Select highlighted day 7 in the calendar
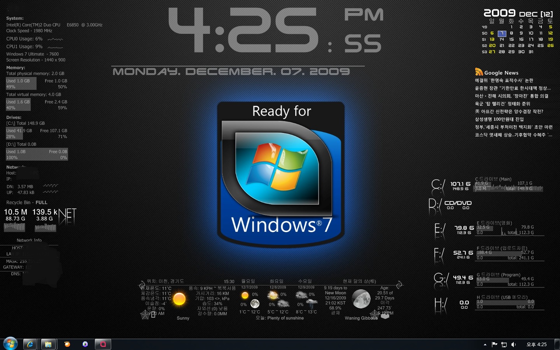 point(502,33)
